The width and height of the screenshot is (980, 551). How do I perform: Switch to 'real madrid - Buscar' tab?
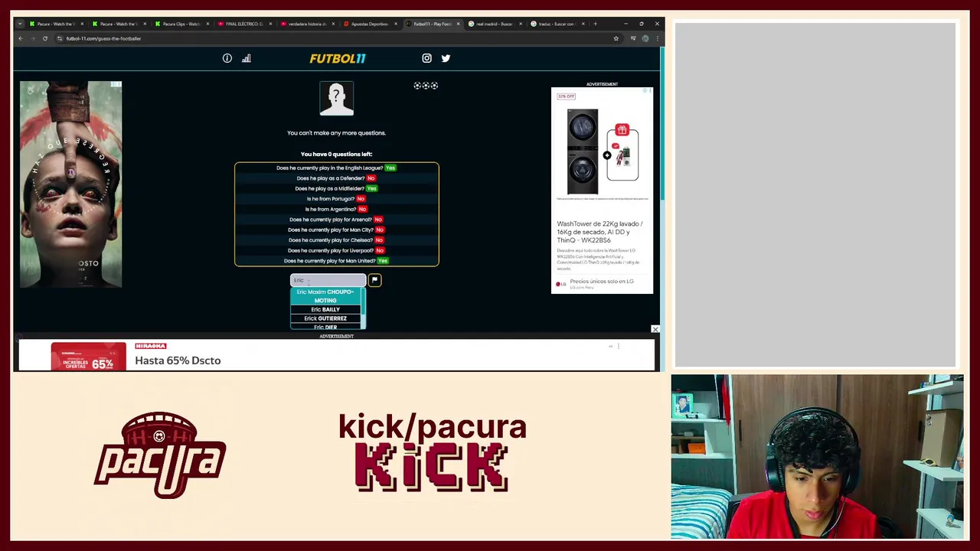coord(494,24)
